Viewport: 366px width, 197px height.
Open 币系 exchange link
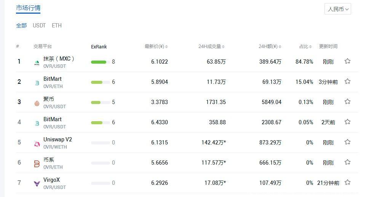tap(49, 160)
